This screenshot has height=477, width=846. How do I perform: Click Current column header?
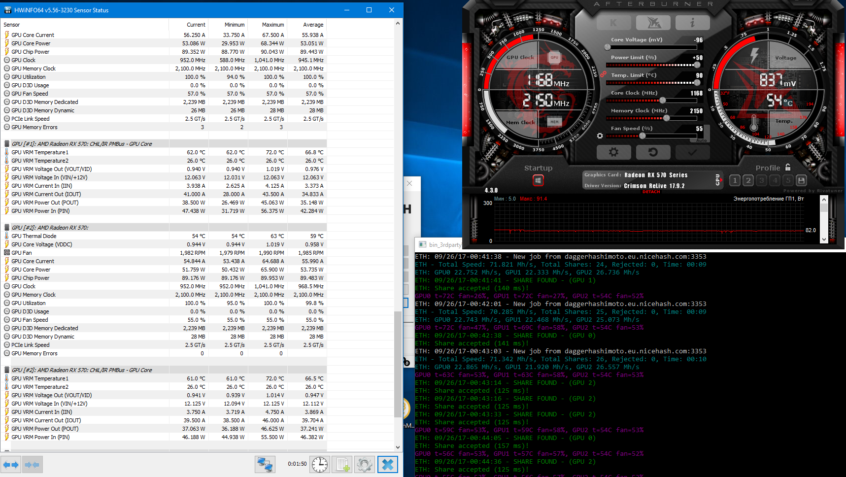[188, 25]
